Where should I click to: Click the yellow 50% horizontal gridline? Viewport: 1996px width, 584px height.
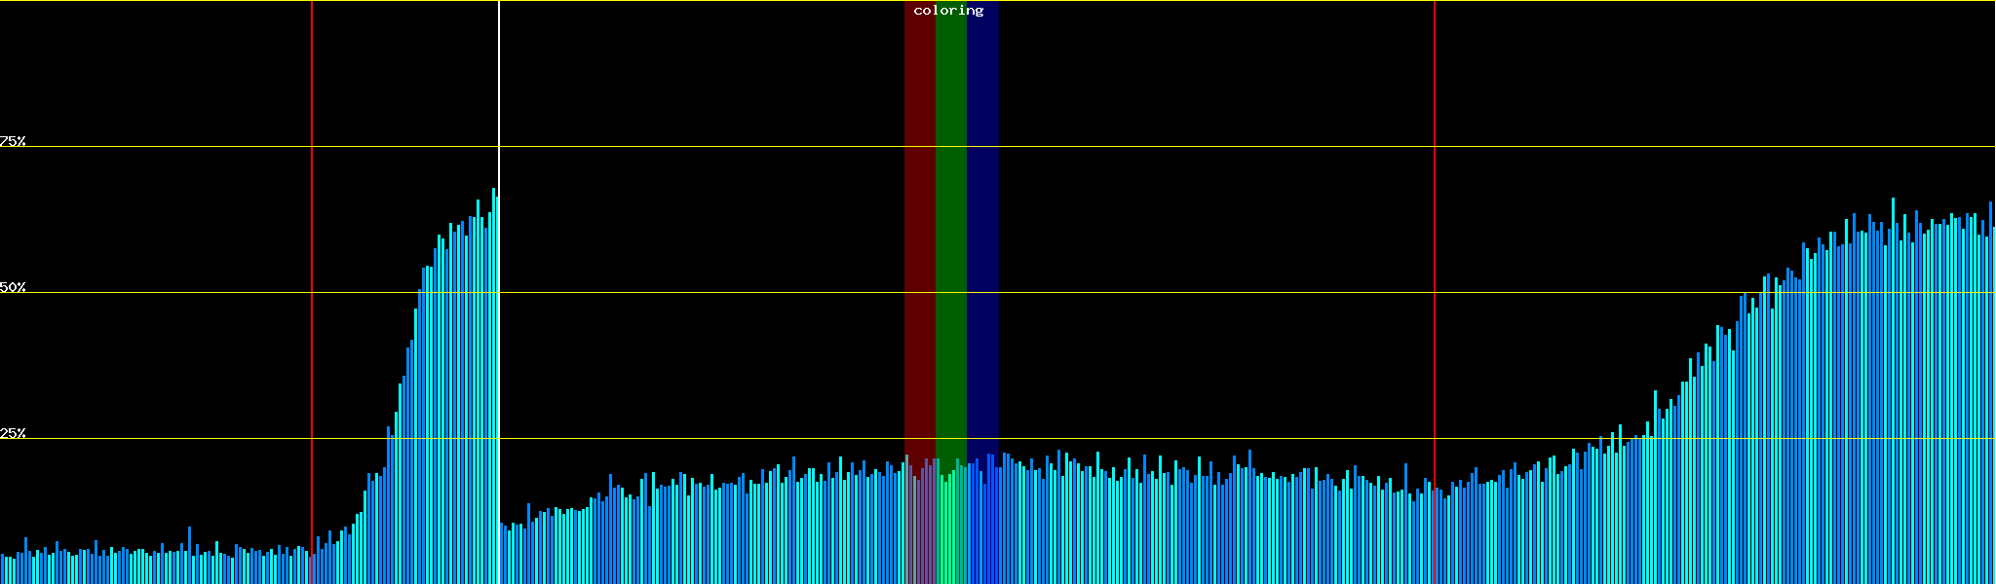[x=1170, y=293]
